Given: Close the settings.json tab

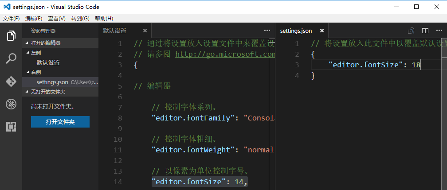Looking at the screenshot, I should (x=322, y=31).
